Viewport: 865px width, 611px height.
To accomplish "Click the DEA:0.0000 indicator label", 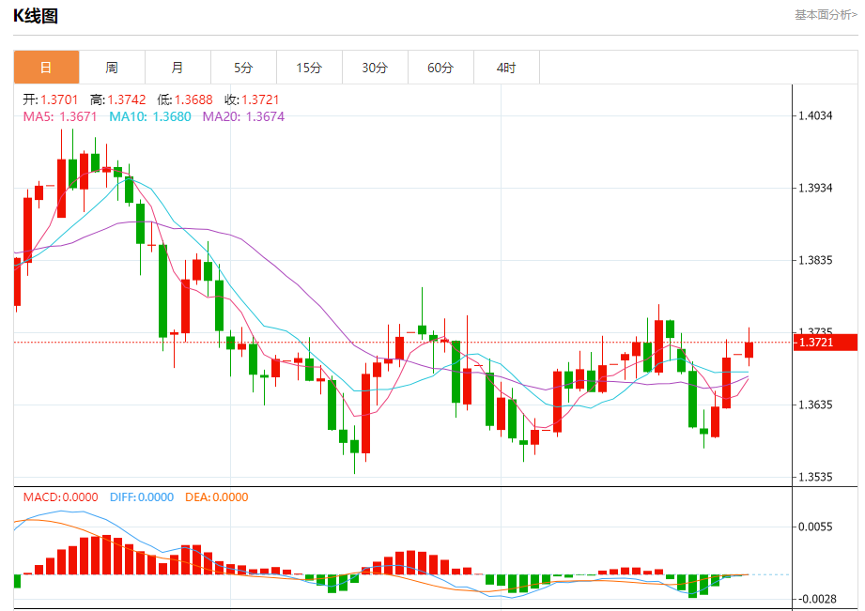I will pyautogui.click(x=217, y=496).
